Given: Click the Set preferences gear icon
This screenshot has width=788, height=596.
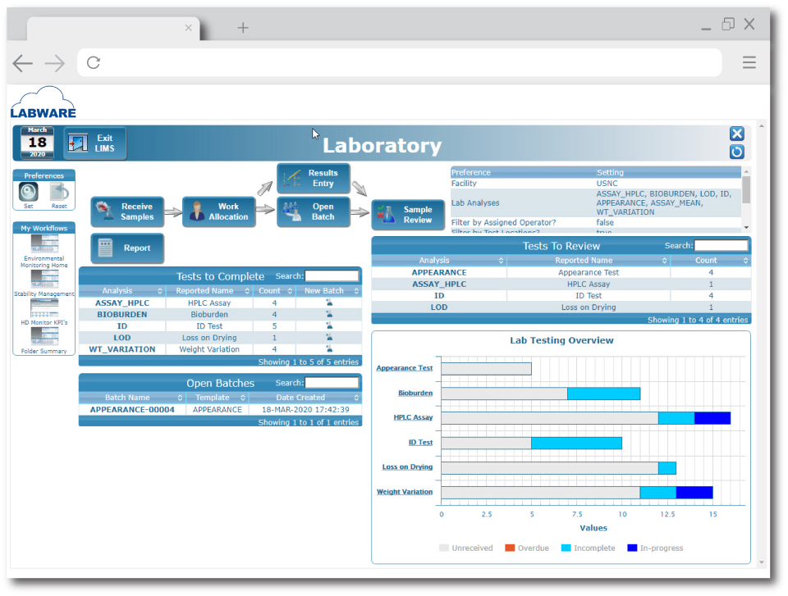Looking at the screenshot, I should [30, 191].
